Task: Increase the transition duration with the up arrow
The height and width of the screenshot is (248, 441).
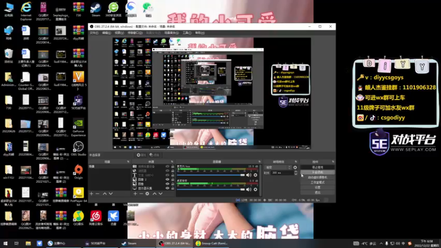Action: 295,171
